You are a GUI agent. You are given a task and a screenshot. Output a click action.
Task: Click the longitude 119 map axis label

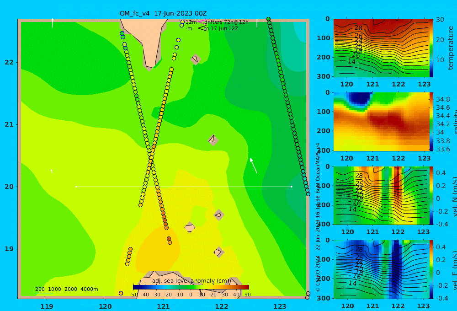pos(47,306)
